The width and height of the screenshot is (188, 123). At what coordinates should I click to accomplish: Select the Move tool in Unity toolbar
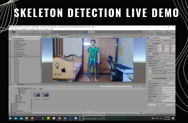[14, 32]
